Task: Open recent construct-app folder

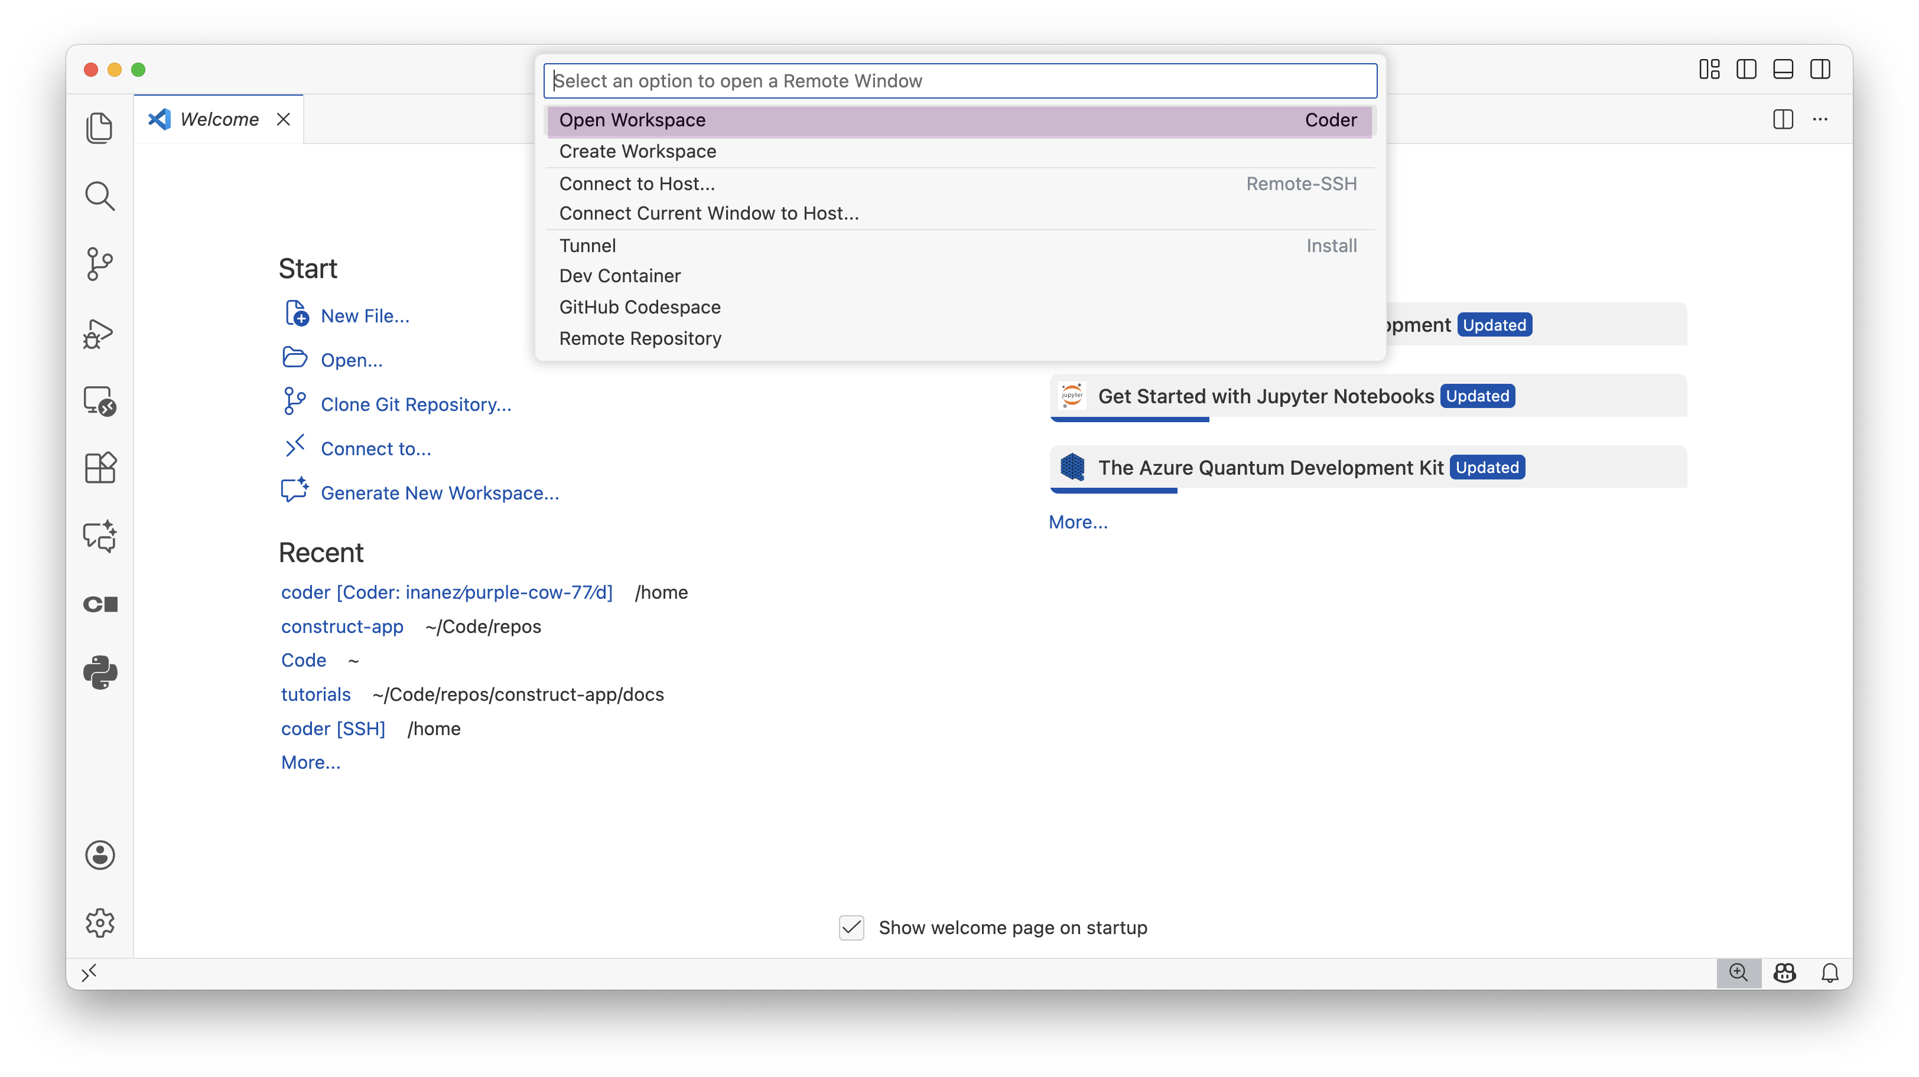Action: (342, 626)
